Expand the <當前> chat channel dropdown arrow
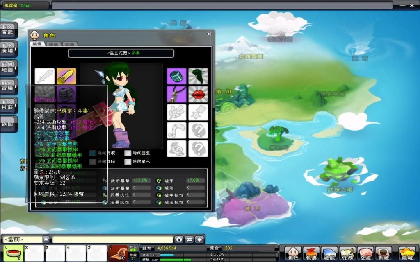Screen dimensions: 420x262 point(46,239)
